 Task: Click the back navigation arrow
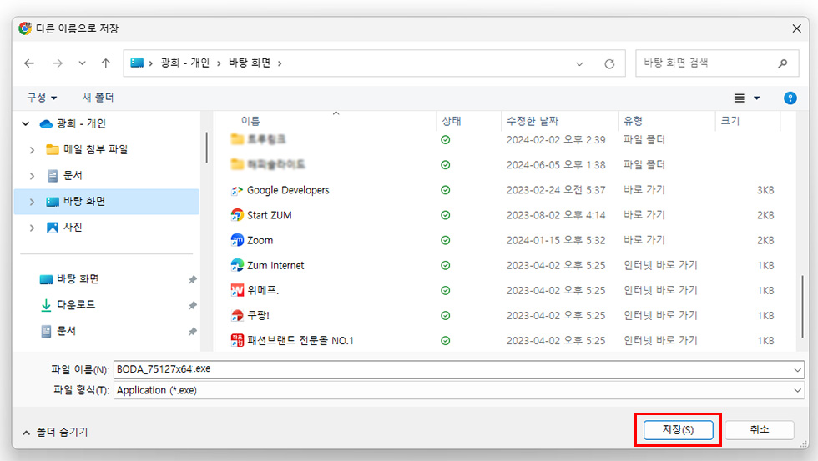[29, 63]
